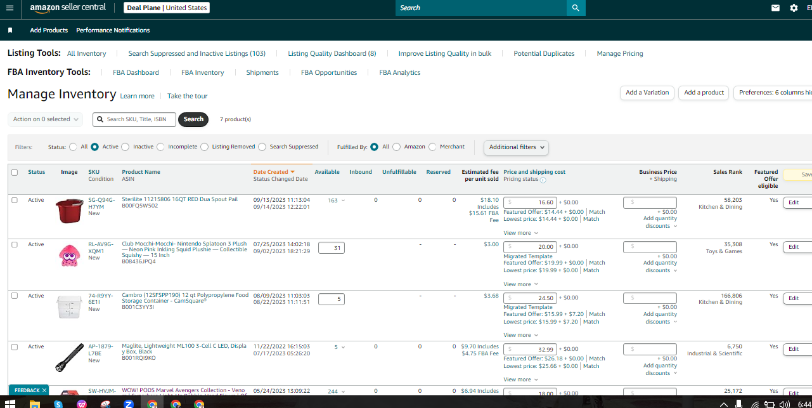Select the Incomplete status radio button
This screenshot has width=812, height=408.
coord(160,147)
